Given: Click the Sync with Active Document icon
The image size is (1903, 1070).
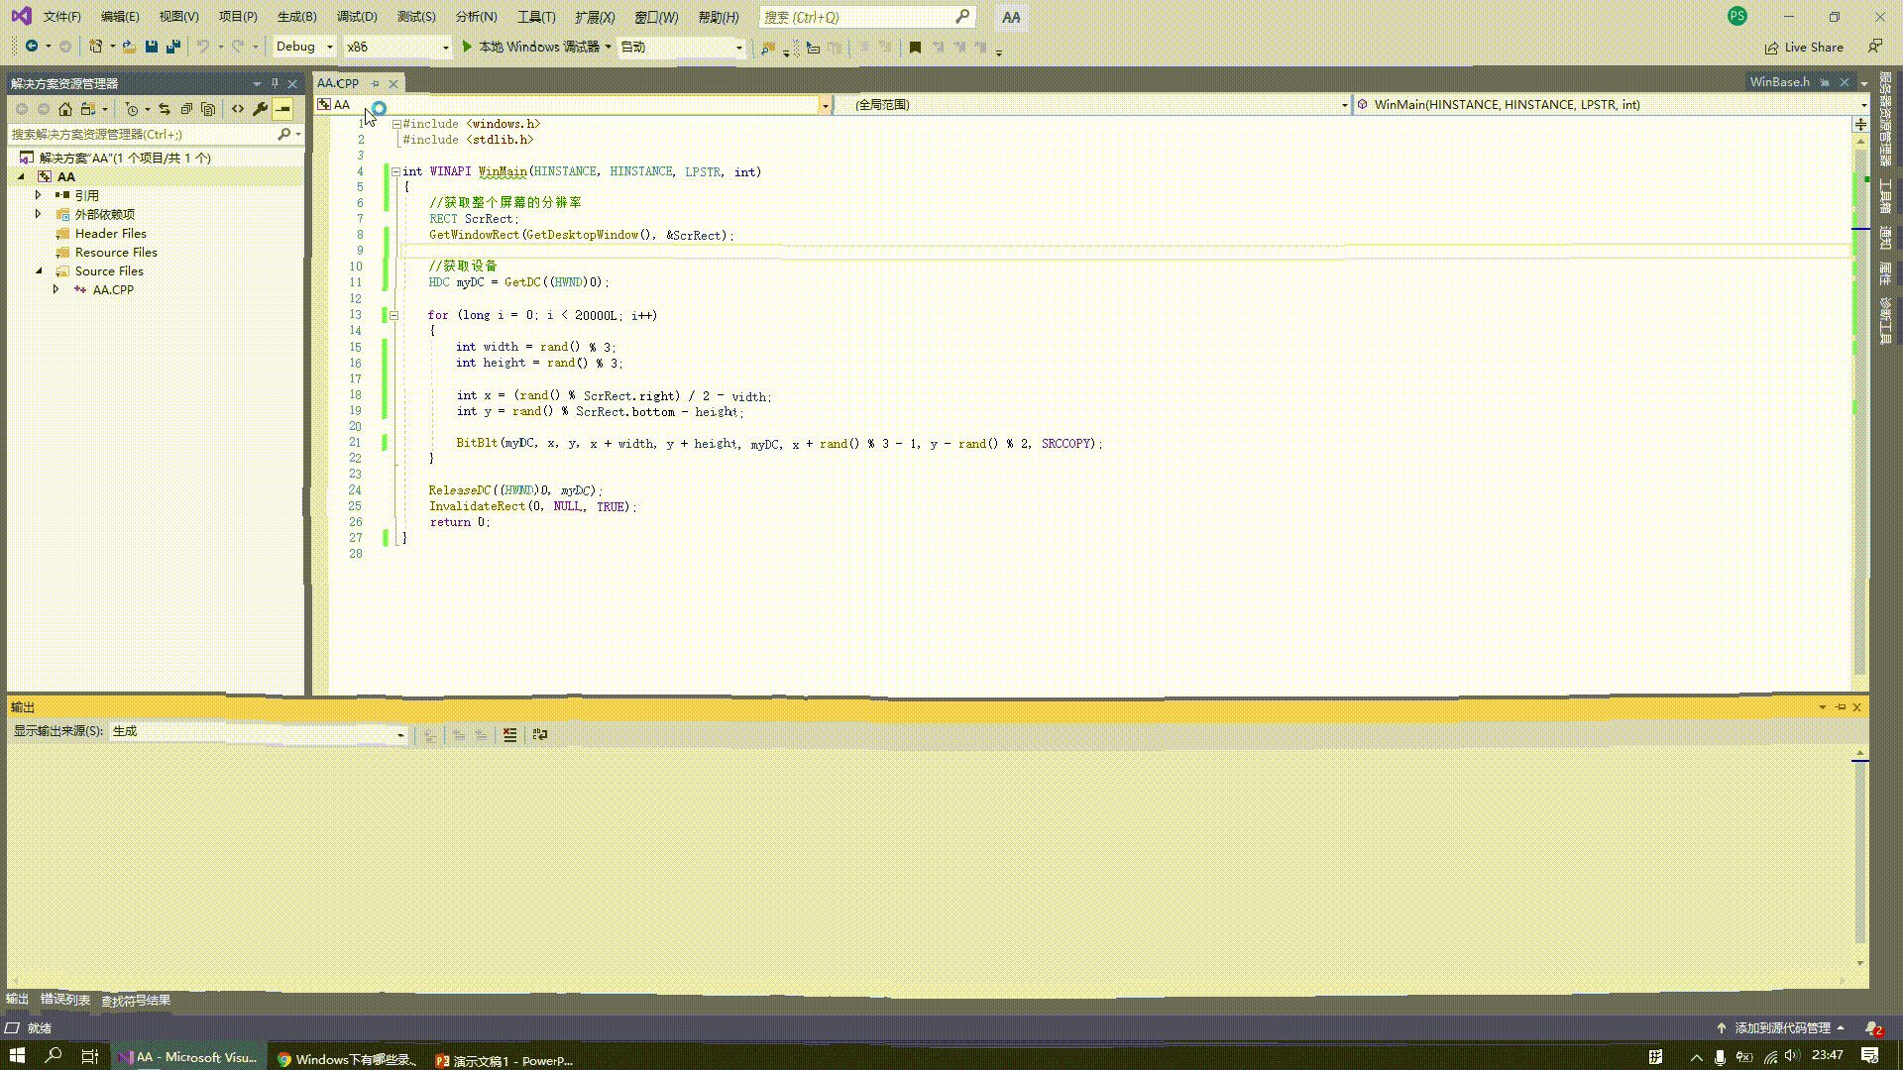Looking at the screenshot, I should tap(165, 109).
